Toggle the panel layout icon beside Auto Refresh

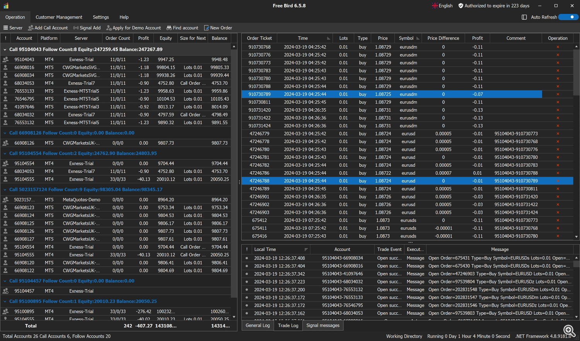pyautogui.click(x=524, y=17)
